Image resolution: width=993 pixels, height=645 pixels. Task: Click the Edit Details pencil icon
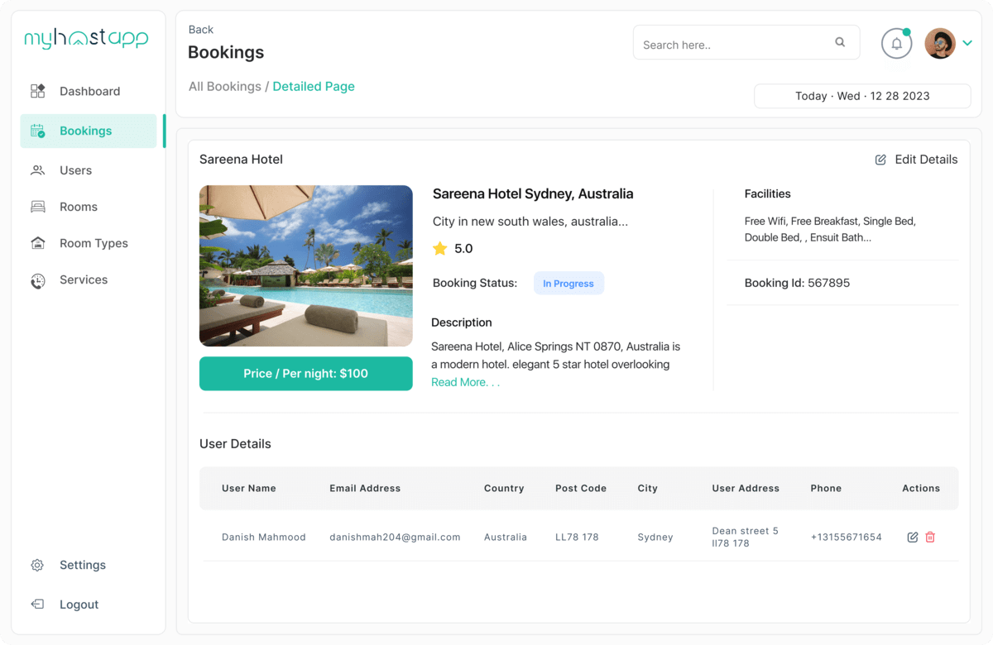[x=880, y=160]
